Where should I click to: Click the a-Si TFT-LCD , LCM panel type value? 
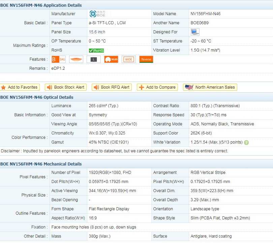tap(107, 23)
